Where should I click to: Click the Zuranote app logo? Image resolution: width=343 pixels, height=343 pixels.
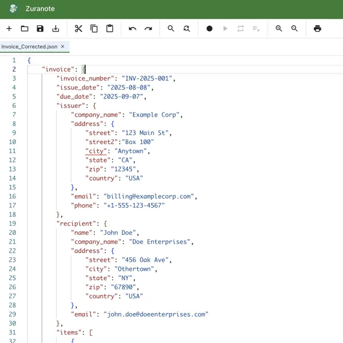click(x=14, y=9)
